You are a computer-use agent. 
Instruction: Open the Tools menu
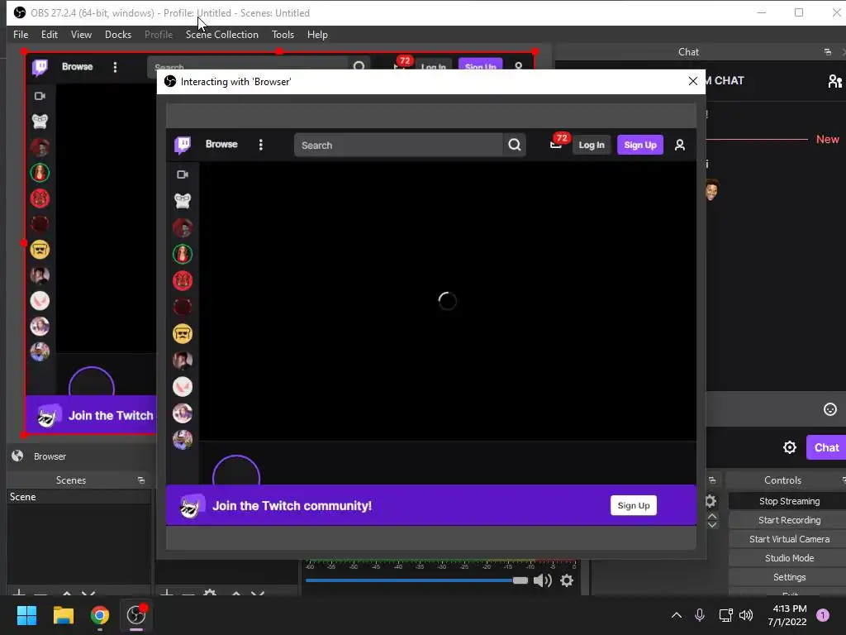(283, 35)
